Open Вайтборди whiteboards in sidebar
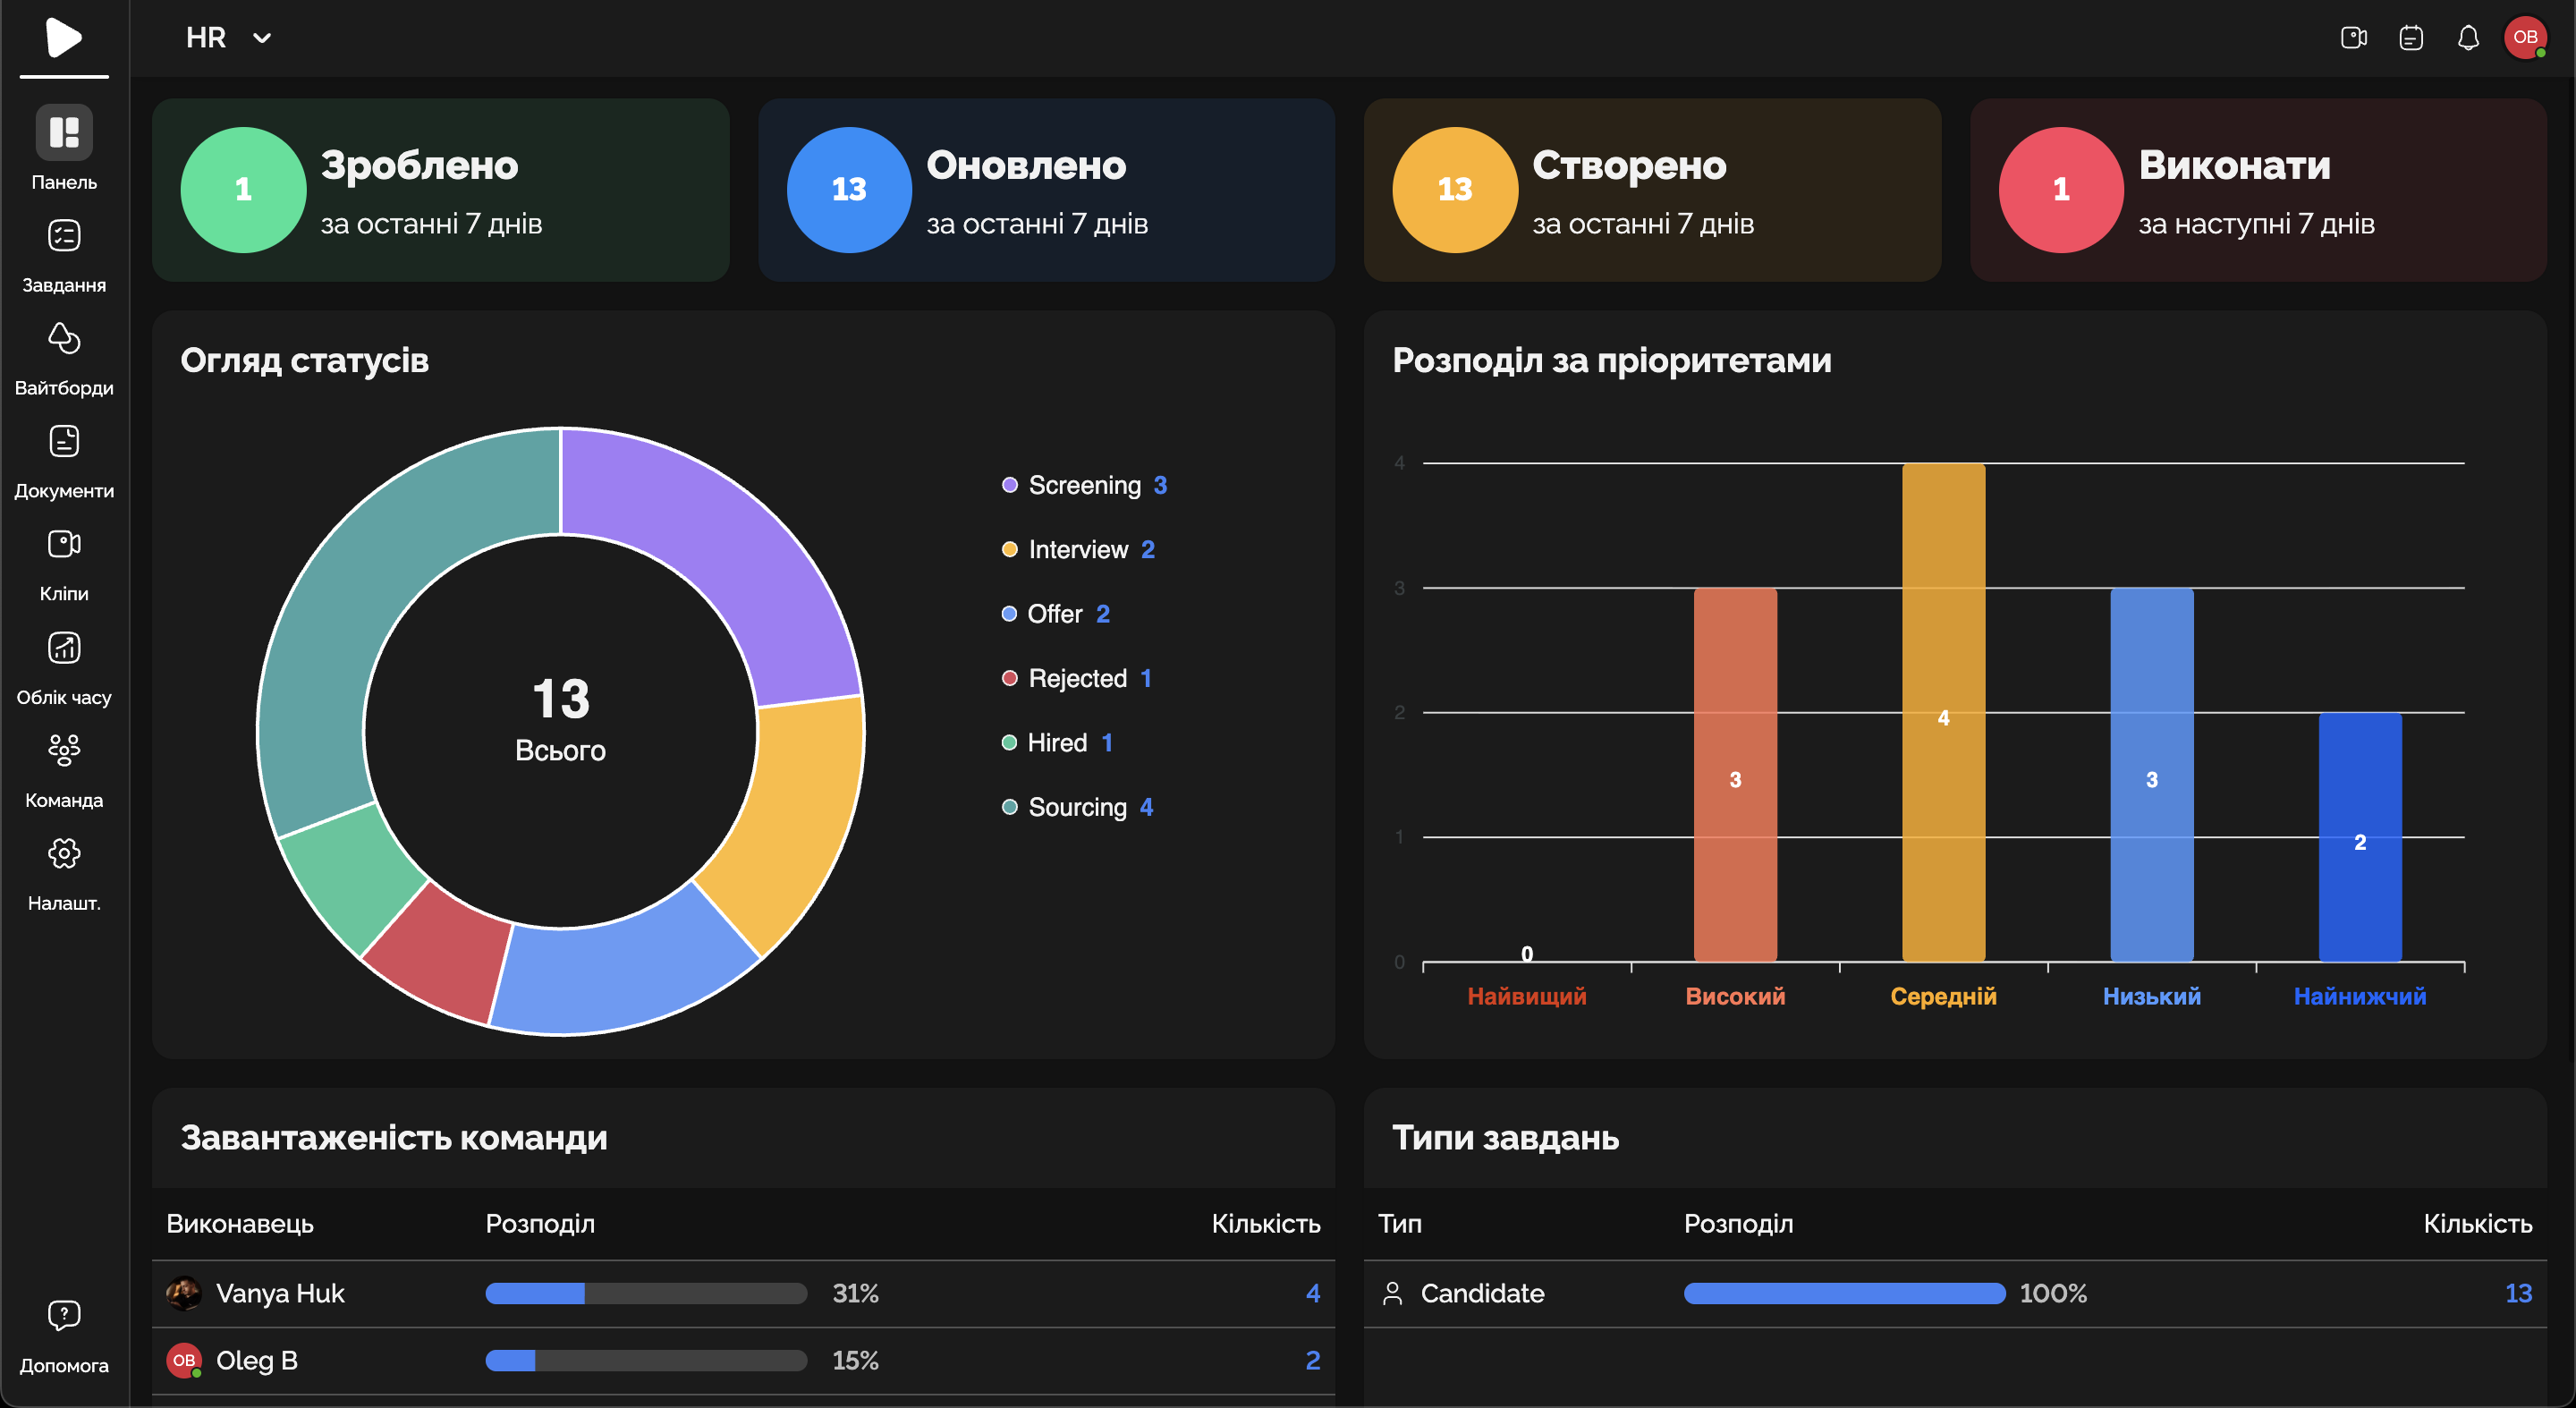 [64, 339]
